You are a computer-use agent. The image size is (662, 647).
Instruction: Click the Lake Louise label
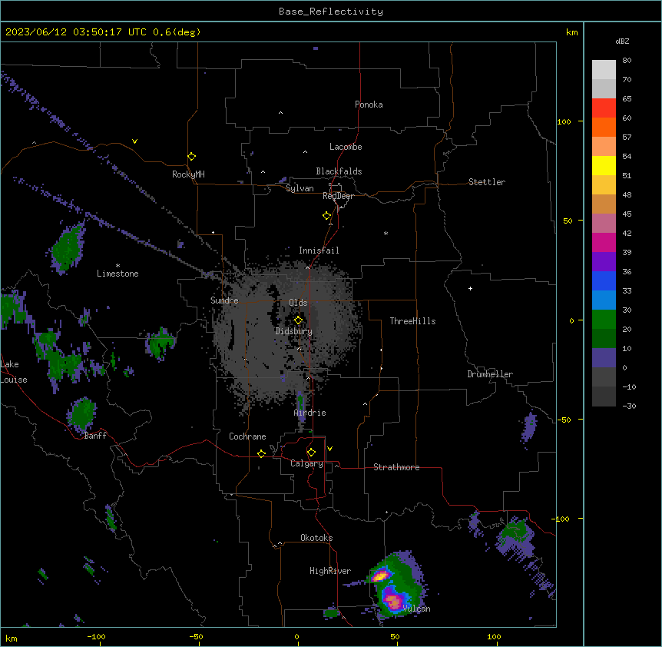pos(14,372)
